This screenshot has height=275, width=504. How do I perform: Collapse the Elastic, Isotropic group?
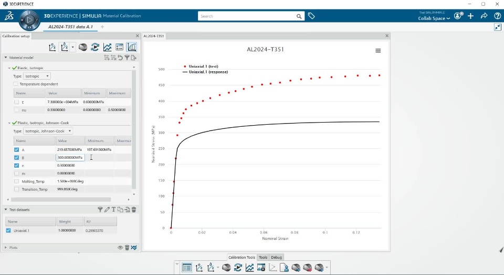(x=9, y=68)
